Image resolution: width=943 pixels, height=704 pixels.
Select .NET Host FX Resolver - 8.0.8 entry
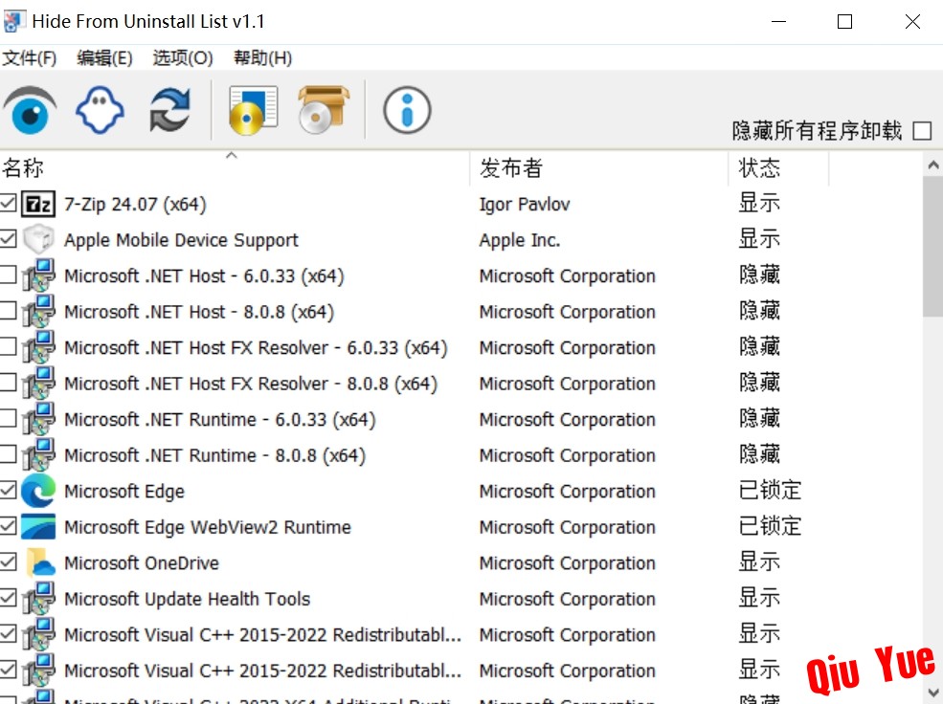(251, 384)
